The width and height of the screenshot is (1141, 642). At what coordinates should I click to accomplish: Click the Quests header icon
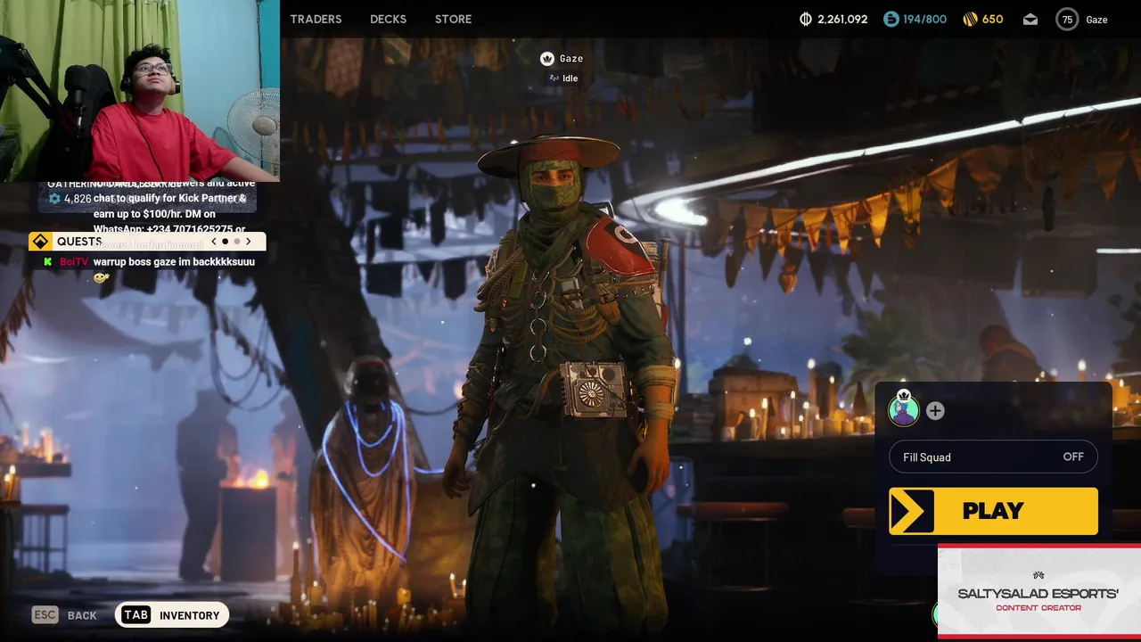click(x=40, y=242)
